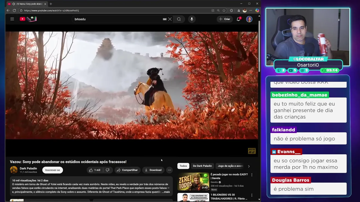
Task: Open more actions ellipsis next to Download
Action: (x=169, y=170)
